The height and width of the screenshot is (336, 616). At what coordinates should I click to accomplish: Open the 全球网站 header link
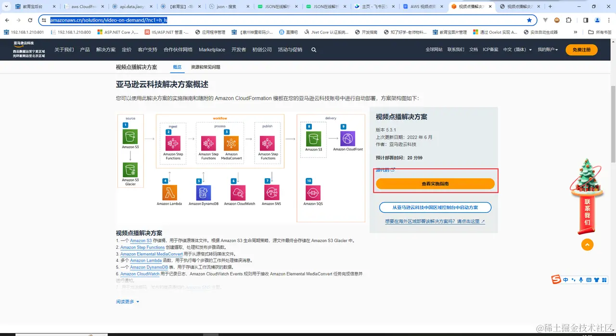[434, 50]
